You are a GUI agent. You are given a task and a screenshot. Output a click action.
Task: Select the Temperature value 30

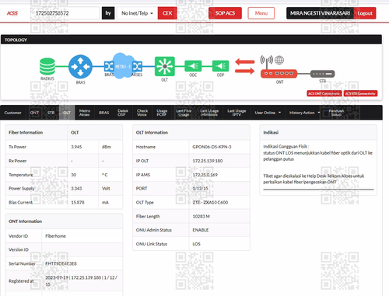pyautogui.click(x=74, y=175)
